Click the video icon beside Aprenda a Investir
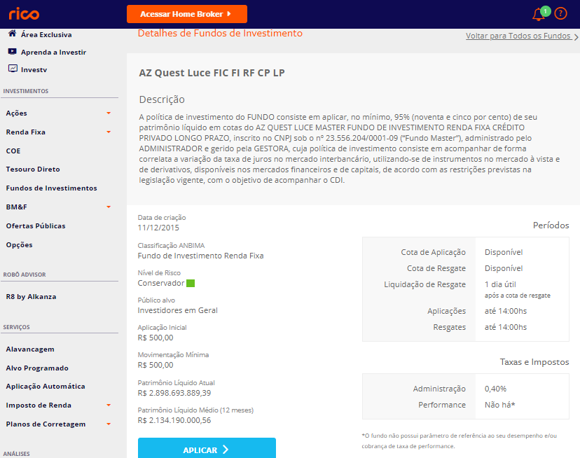The height and width of the screenshot is (458, 580). [12, 52]
